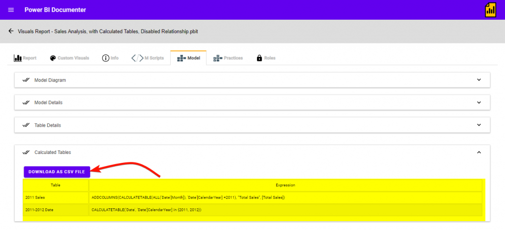Click the Report tab bar-chart icon
The height and width of the screenshot is (230, 505).
click(18, 58)
